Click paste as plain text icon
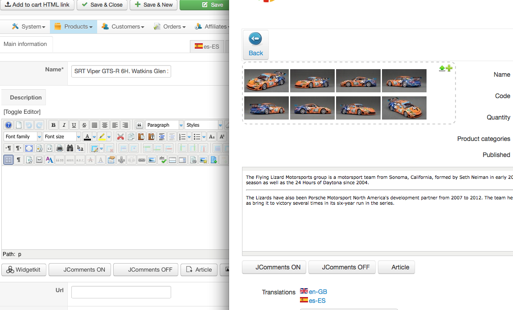 (x=151, y=136)
